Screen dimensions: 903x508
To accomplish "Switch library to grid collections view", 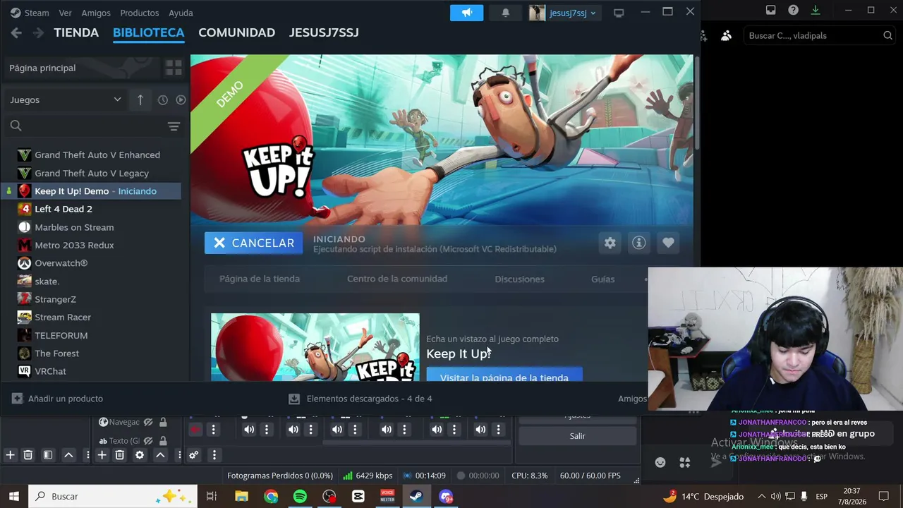I will [174, 68].
